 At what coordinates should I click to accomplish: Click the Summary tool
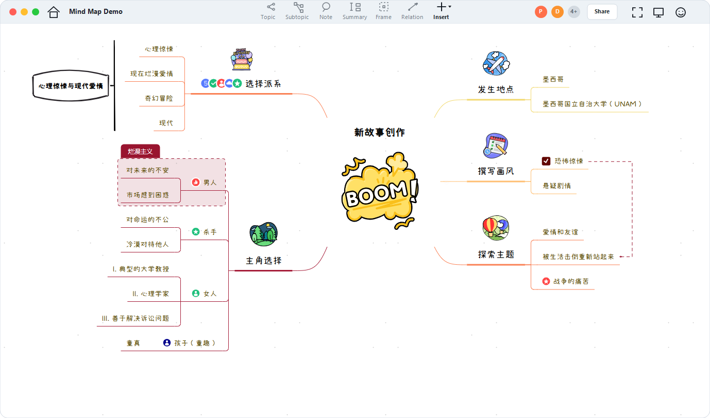click(354, 11)
